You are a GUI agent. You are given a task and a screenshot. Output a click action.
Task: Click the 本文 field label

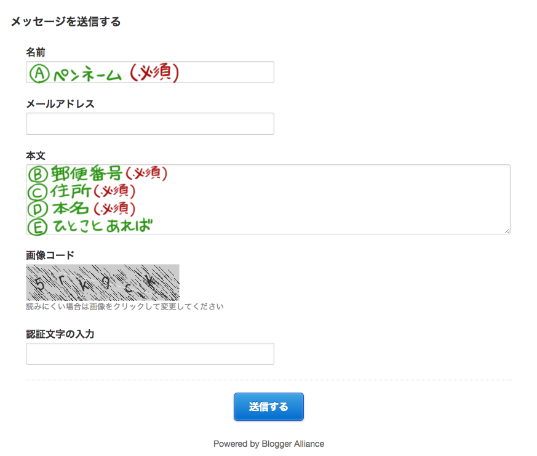coord(36,156)
